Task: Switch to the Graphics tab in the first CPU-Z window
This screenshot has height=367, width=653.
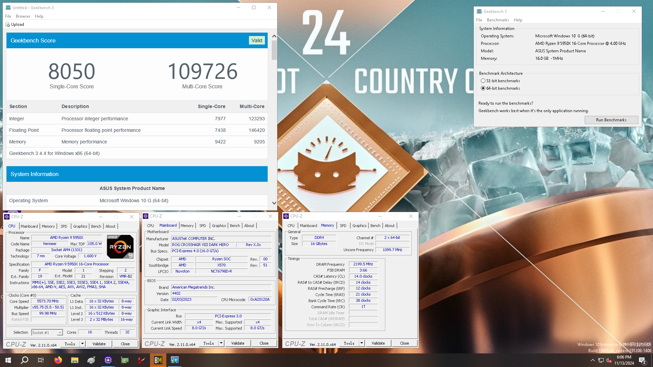Action: click(x=80, y=226)
